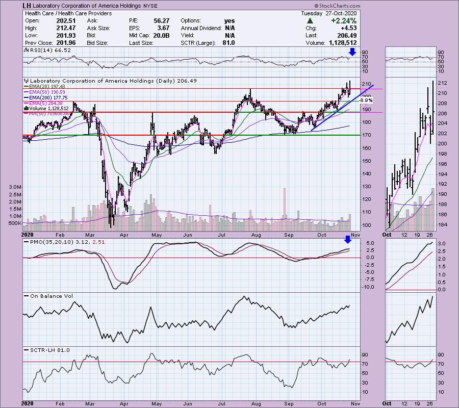Image resolution: width=459 pixels, height=408 pixels.
Task: Click the 'Bid Size:' label
Action: click(97, 43)
